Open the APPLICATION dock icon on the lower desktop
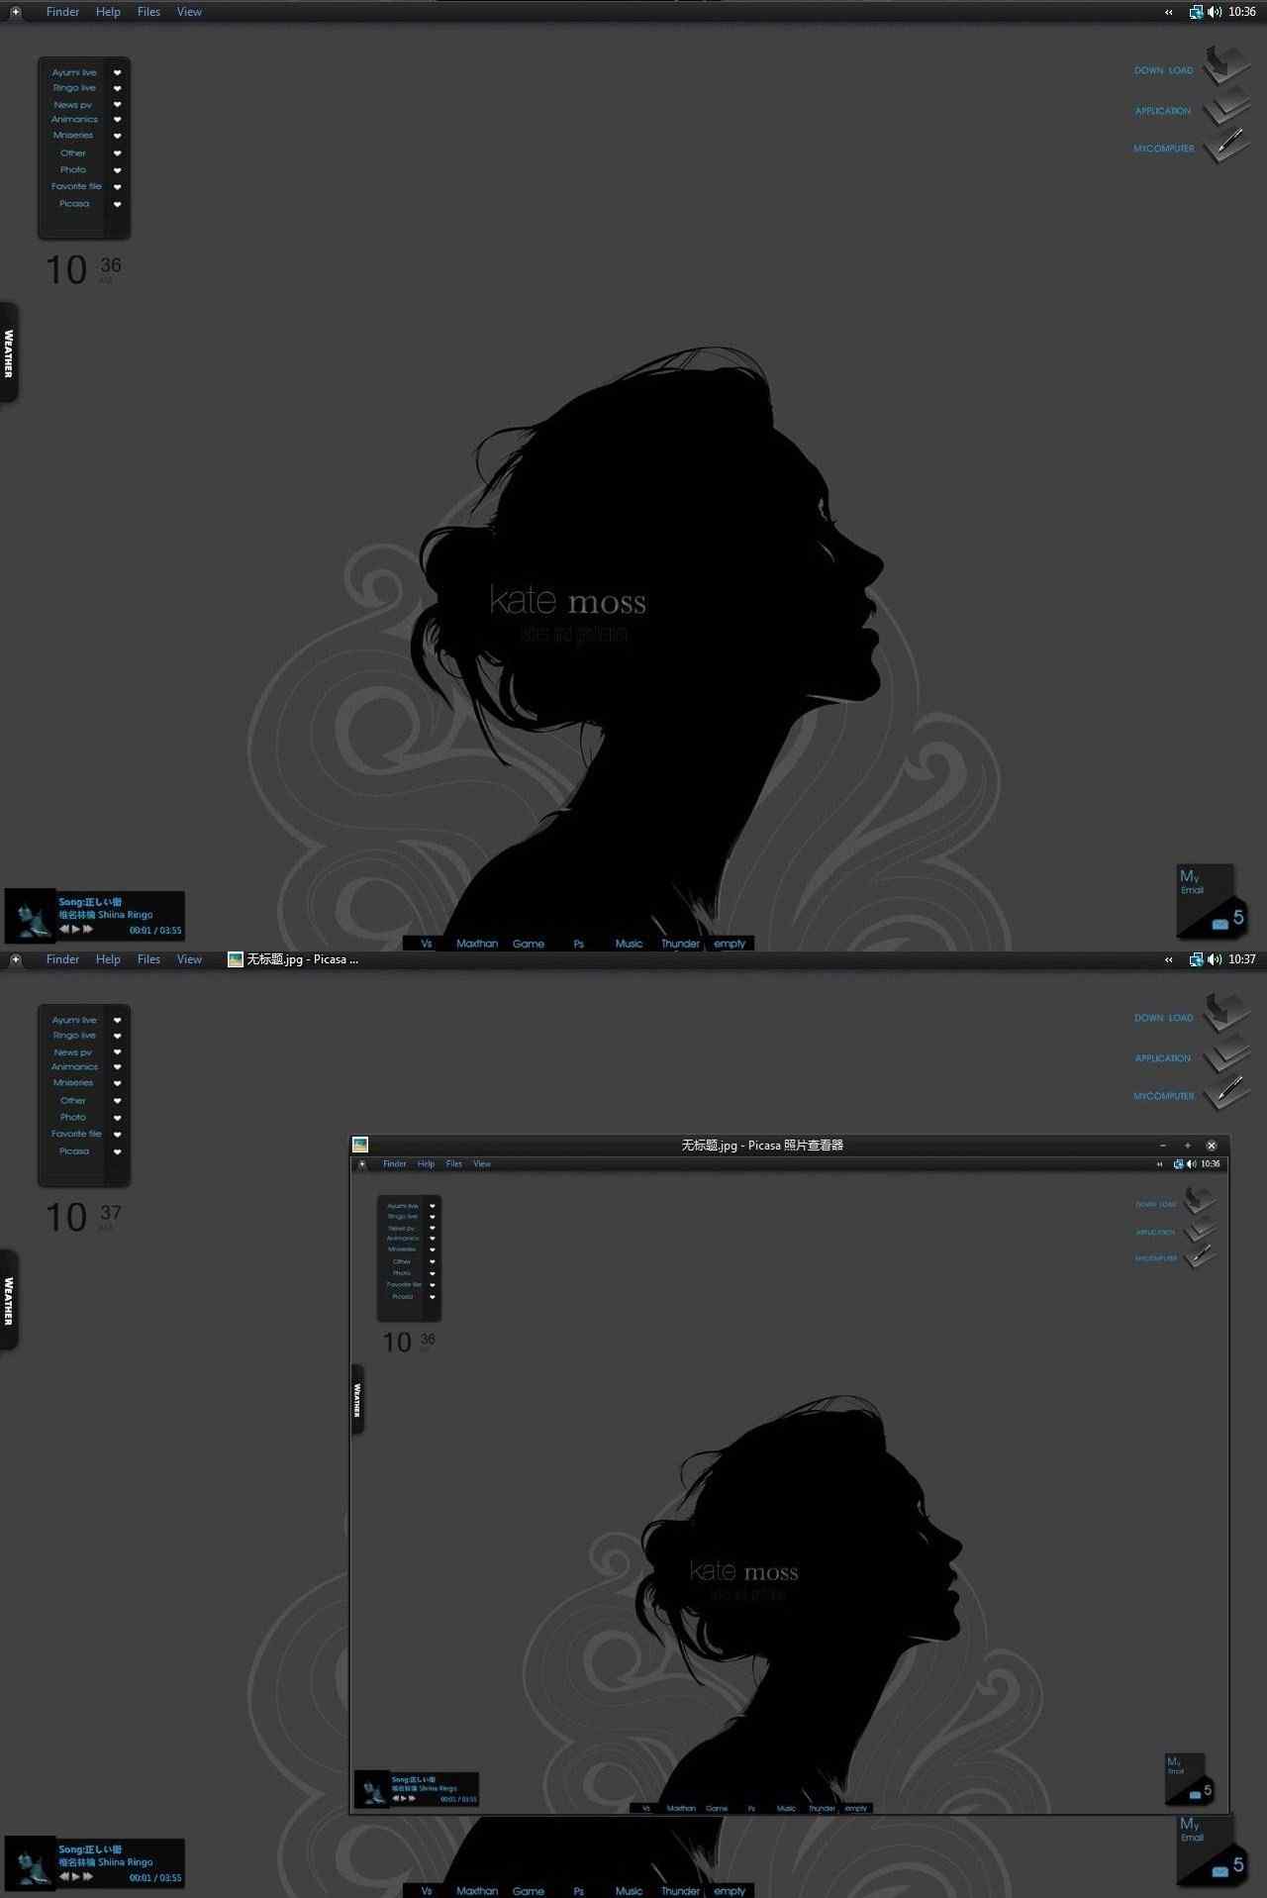 [x=1225, y=1052]
